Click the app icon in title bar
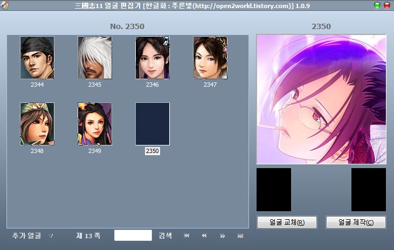The height and width of the screenshot is (250, 394). point(4,5)
